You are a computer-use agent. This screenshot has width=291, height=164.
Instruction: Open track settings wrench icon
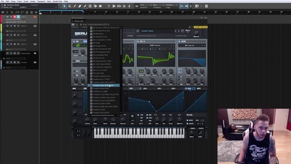pos(12,12)
